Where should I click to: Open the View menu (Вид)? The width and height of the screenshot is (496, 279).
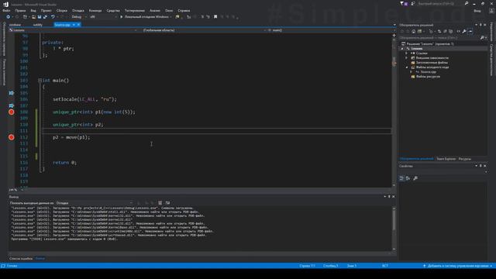click(33, 10)
